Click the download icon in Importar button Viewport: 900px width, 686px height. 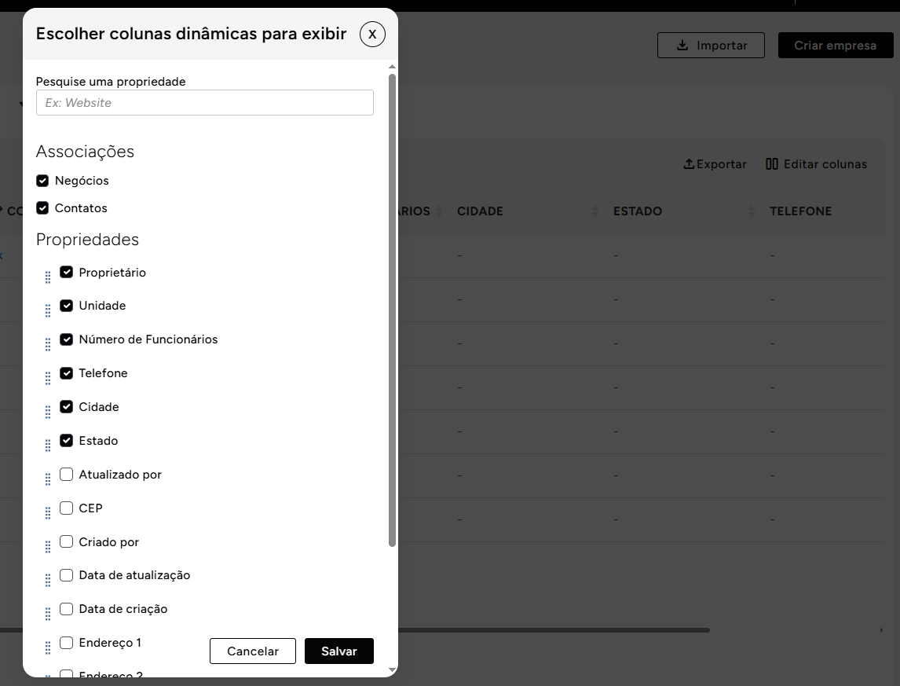click(682, 46)
